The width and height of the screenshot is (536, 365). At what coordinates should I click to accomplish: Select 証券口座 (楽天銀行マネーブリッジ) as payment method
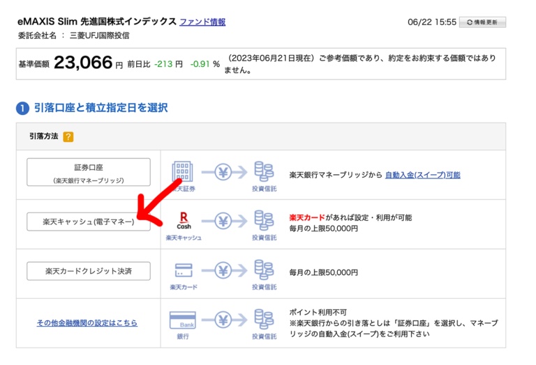pos(89,172)
